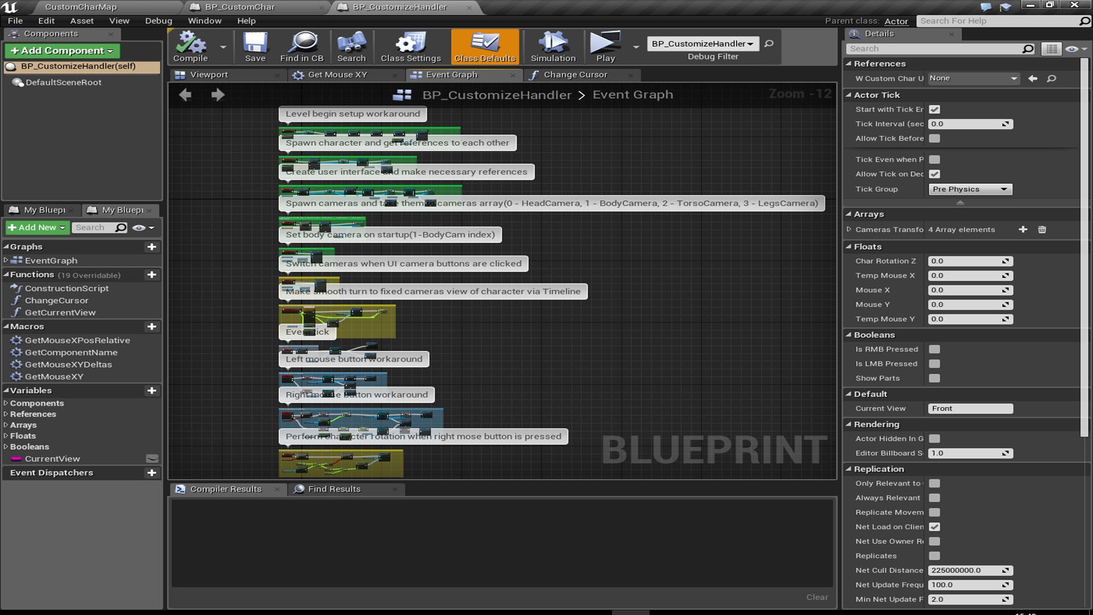Open the Tick Group dropdown

[x=969, y=189]
